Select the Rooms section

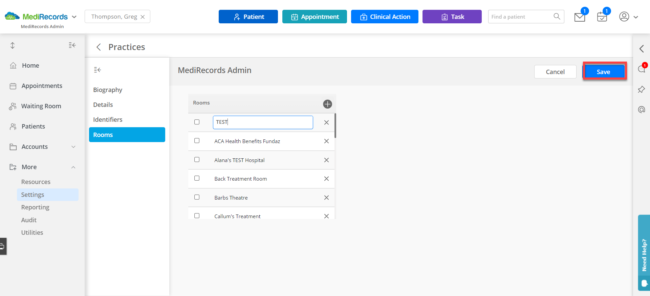pyautogui.click(x=127, y=135)
